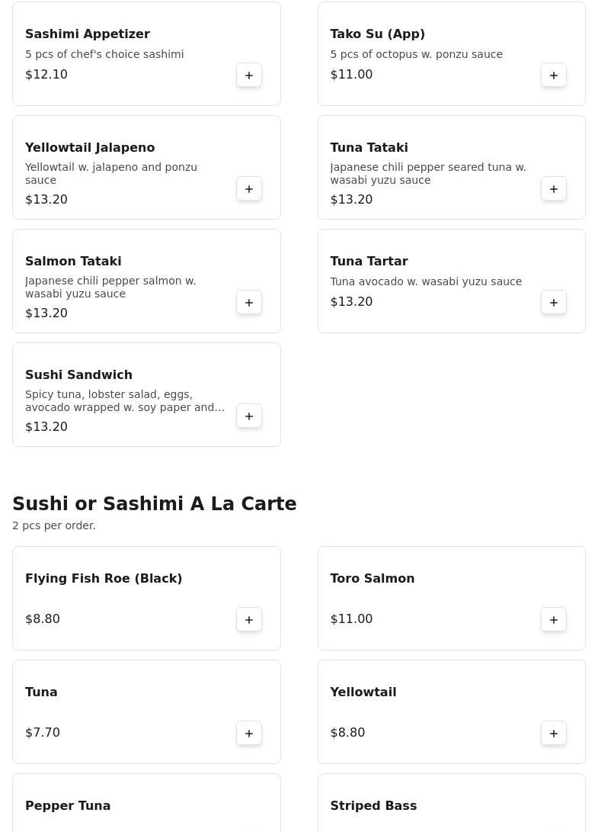Select the Pepper Tuna menu card
Screen dimensions: 598x832
tap(146, 804)
